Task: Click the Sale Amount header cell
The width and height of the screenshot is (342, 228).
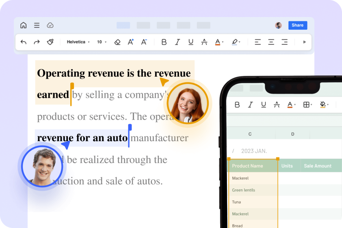Action: pos(321,166)
